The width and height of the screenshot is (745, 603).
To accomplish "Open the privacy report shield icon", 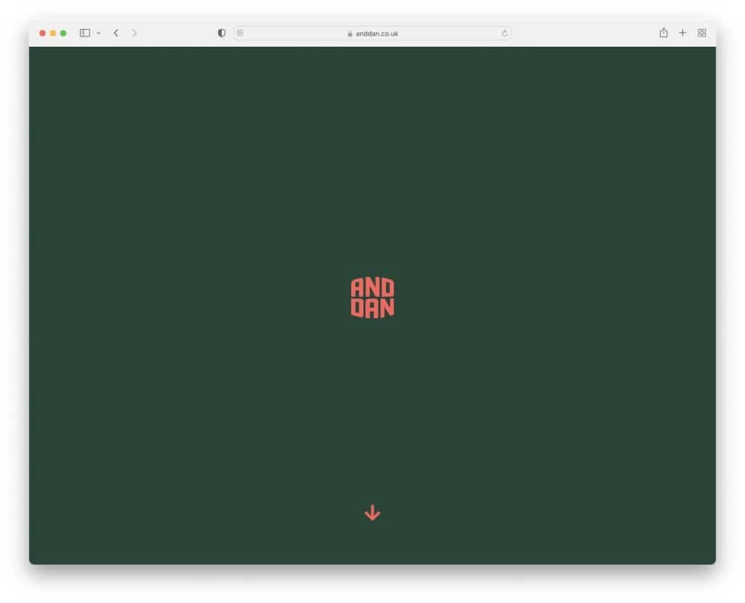I will point(221,33).
